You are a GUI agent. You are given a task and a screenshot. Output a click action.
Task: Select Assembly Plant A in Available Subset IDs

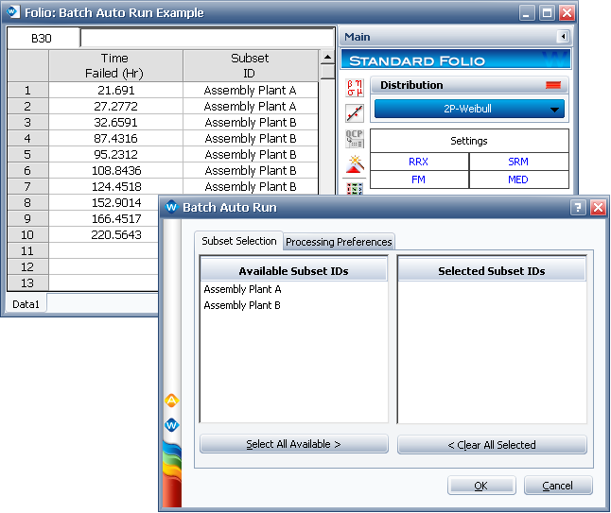click(243, 289)
